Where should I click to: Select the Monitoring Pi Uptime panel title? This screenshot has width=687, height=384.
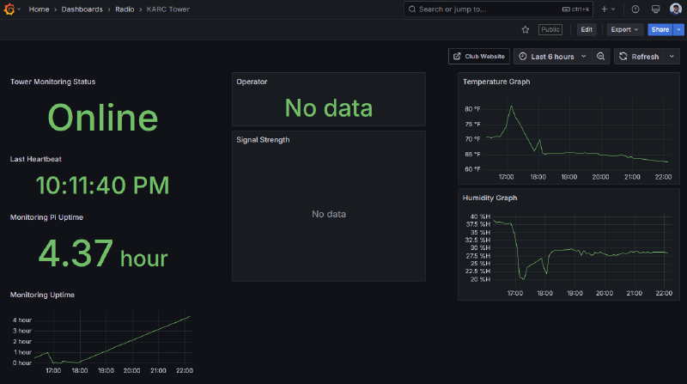46,217
